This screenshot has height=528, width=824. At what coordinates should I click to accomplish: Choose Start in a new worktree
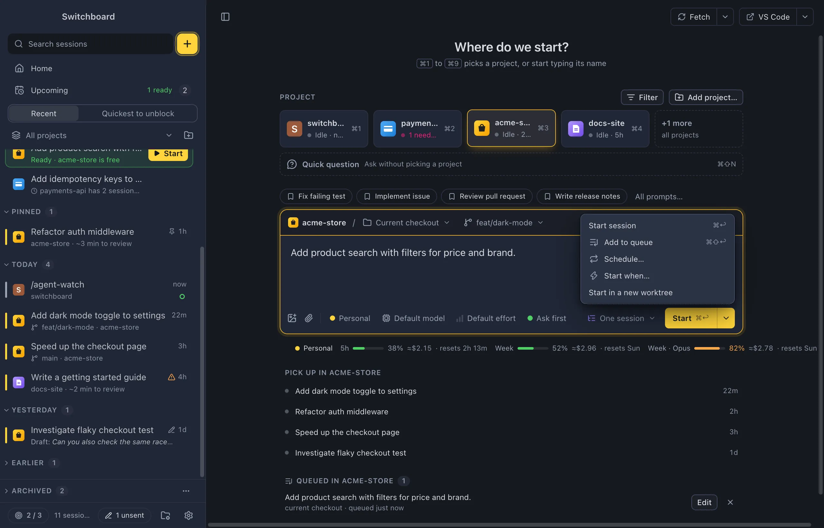click(657, 292)
